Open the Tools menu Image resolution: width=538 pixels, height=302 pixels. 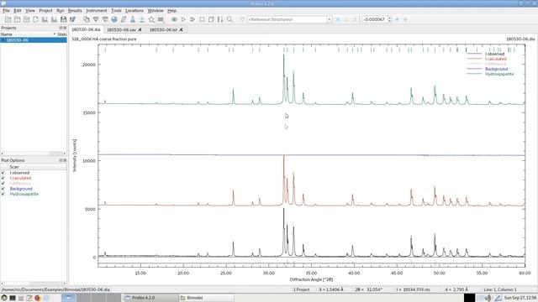click(x=116, y=11)
